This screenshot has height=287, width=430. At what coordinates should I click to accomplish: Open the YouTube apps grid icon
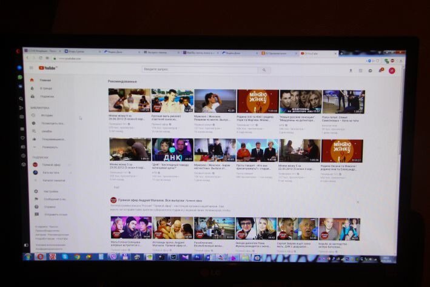point(360,70)
